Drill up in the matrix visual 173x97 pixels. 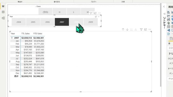[x=123, y=29]
